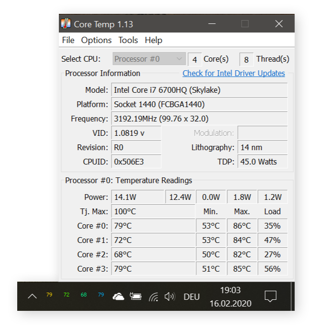Click the Core Temp thermometer title icon
The height and width of the screenshot is (329, 312).
(66, 23)
